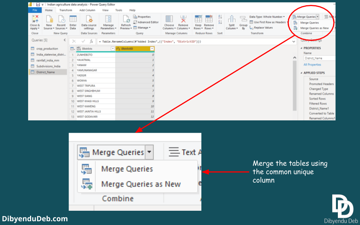Viewport: 360px width, 225px height.
Task: Click the Recent Sources icon
Action: [x=61, y=19]
